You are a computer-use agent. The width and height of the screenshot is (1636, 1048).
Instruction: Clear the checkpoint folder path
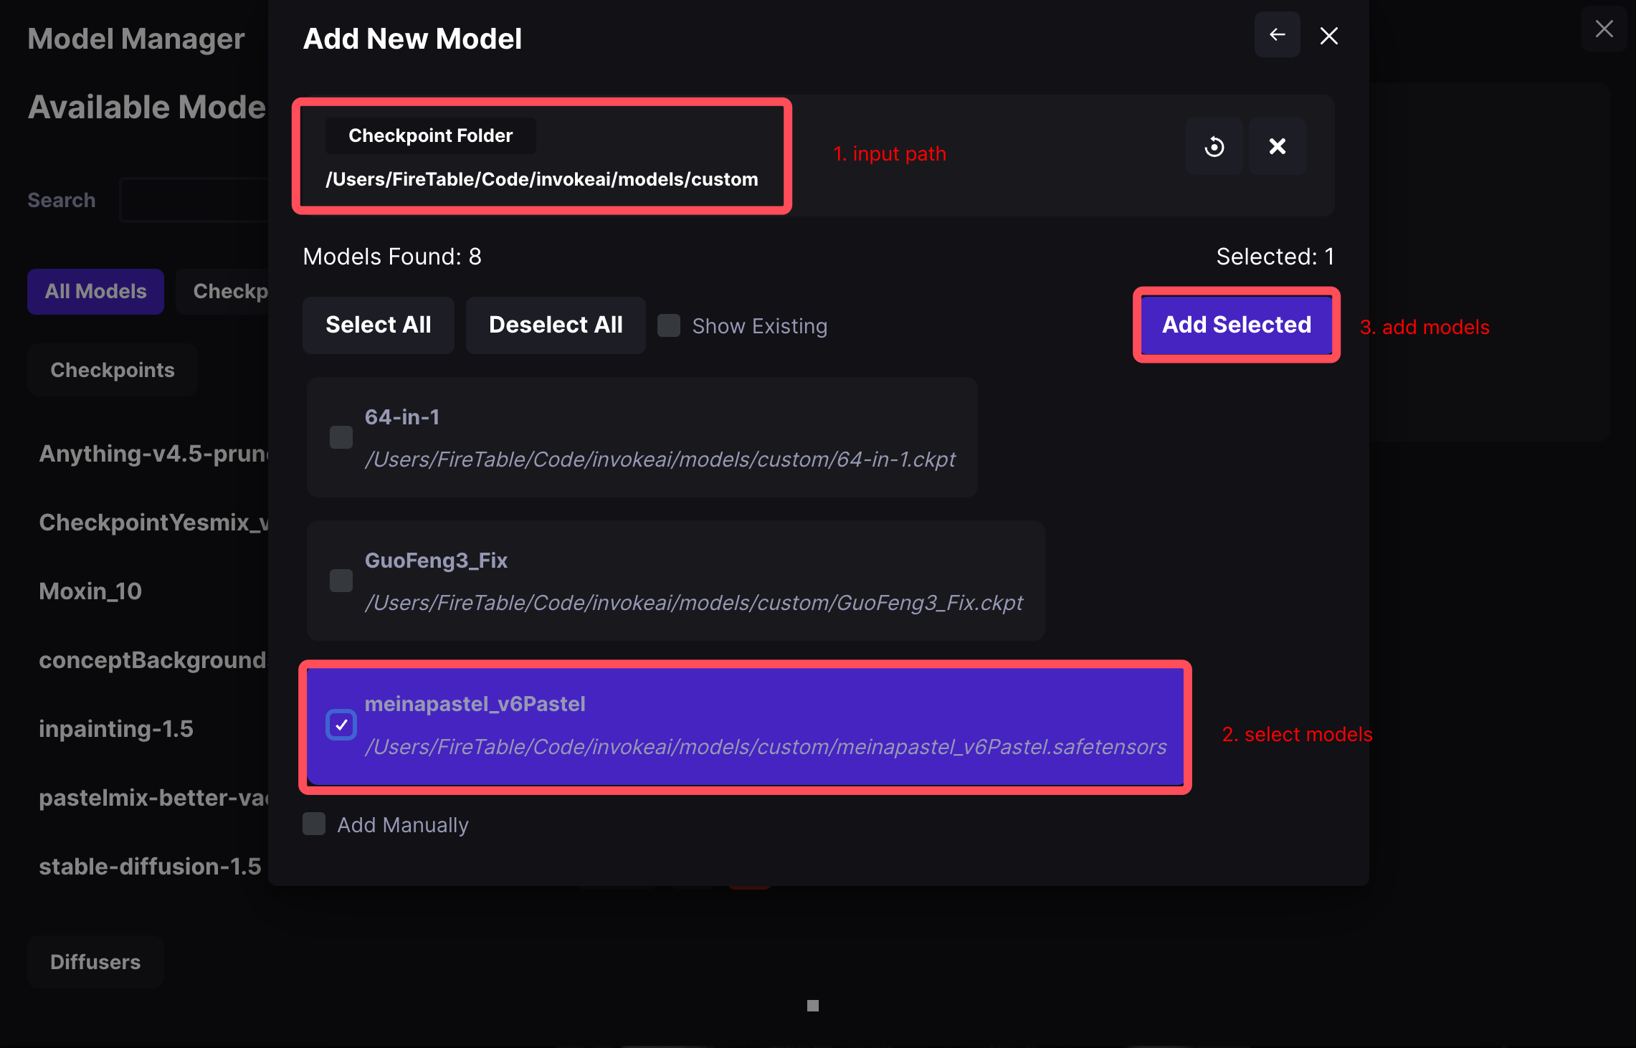(1277, 146)
